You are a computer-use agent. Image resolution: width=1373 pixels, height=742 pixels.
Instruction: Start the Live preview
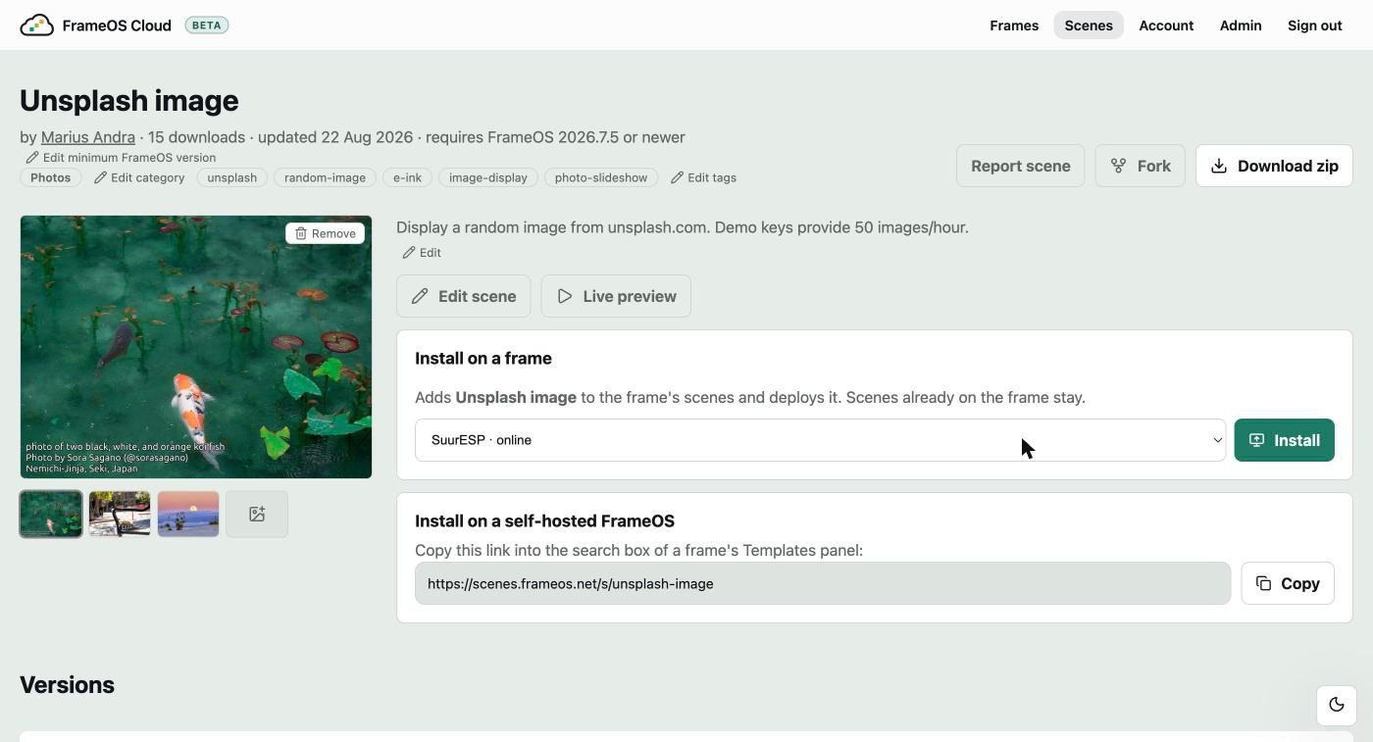(616, 296)
